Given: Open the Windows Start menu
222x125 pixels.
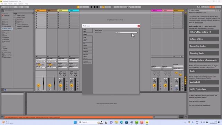Looking at the screenshot, I should tap(75, 122).
